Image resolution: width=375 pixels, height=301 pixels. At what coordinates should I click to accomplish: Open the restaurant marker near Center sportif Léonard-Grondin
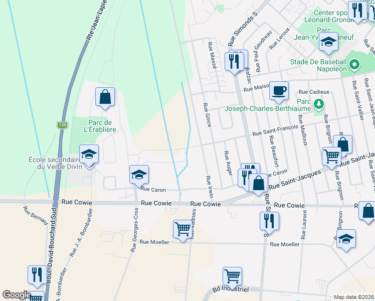click(357, 12)
